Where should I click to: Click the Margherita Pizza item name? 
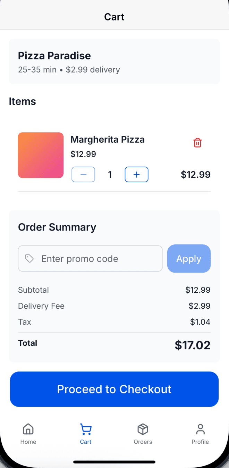108,139
